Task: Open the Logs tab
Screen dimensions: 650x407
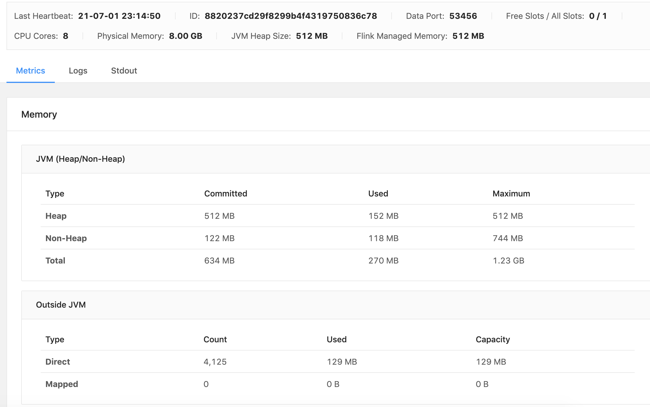Action: click(x=78, y=71)
